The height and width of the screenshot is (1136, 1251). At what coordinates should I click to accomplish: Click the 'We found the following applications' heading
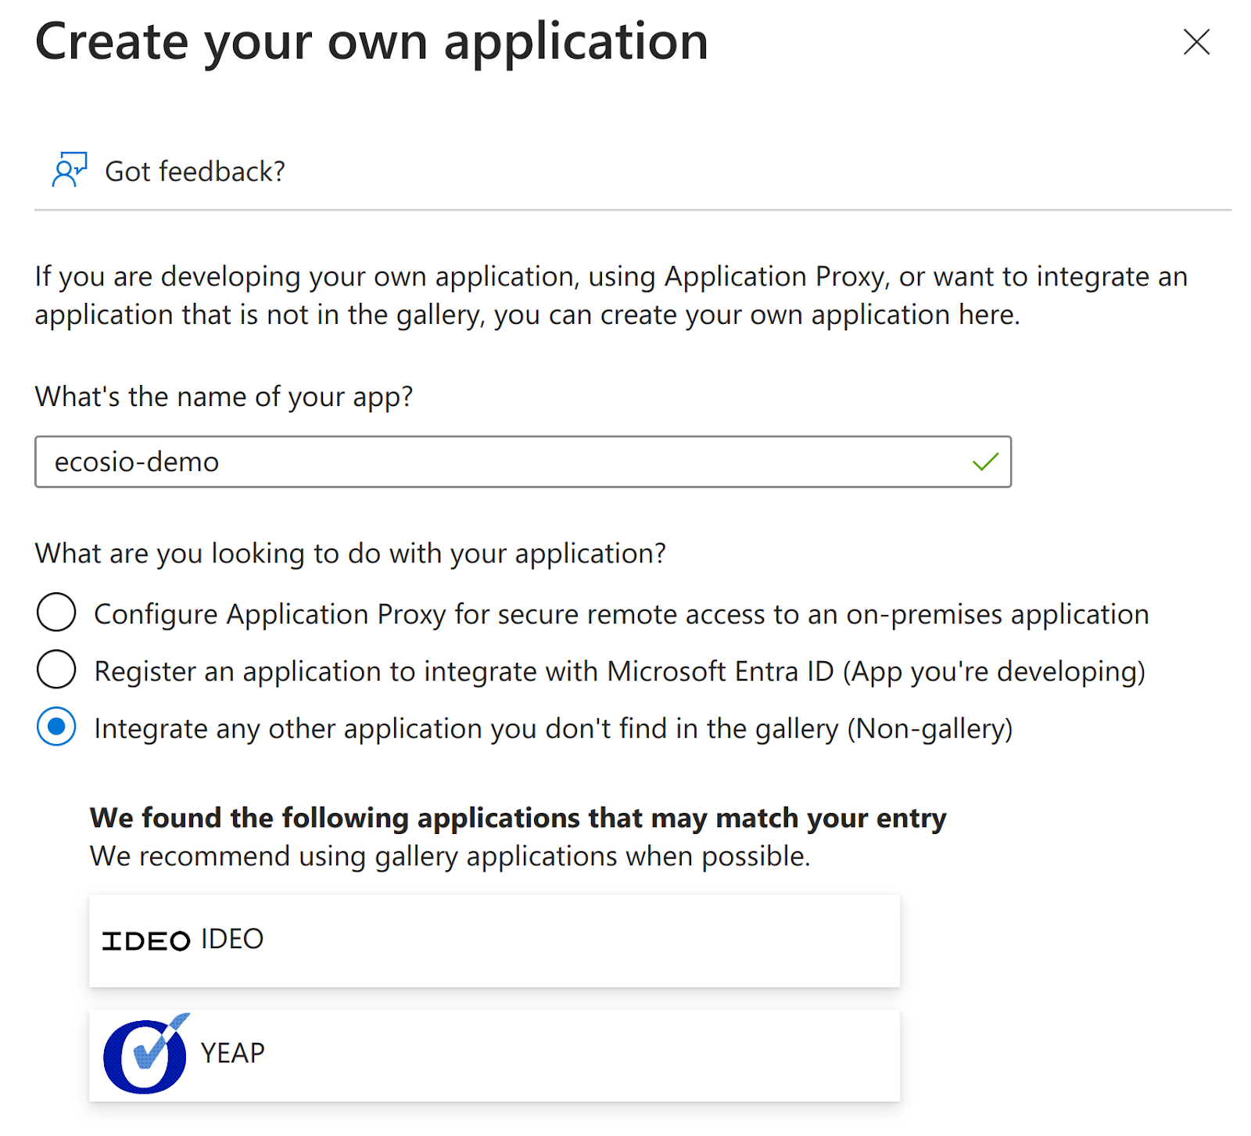pos(518,818)
